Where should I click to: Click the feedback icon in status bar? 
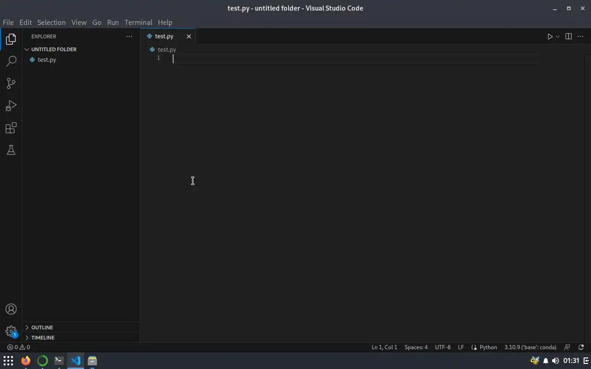(x=567, y=347)
